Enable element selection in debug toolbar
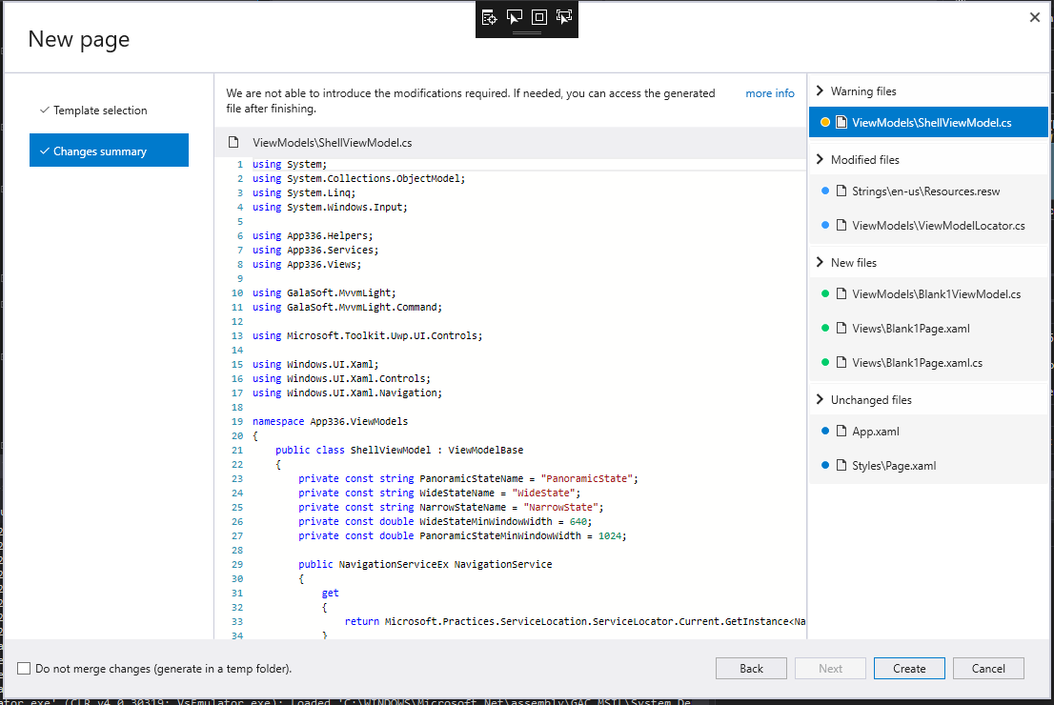Image resolution: width=1054 pixels, height=705 pixels. (515, 17)
